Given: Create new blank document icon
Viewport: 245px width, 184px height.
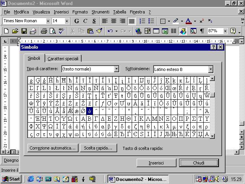Looking at the screenshot, I should [6, 31].
